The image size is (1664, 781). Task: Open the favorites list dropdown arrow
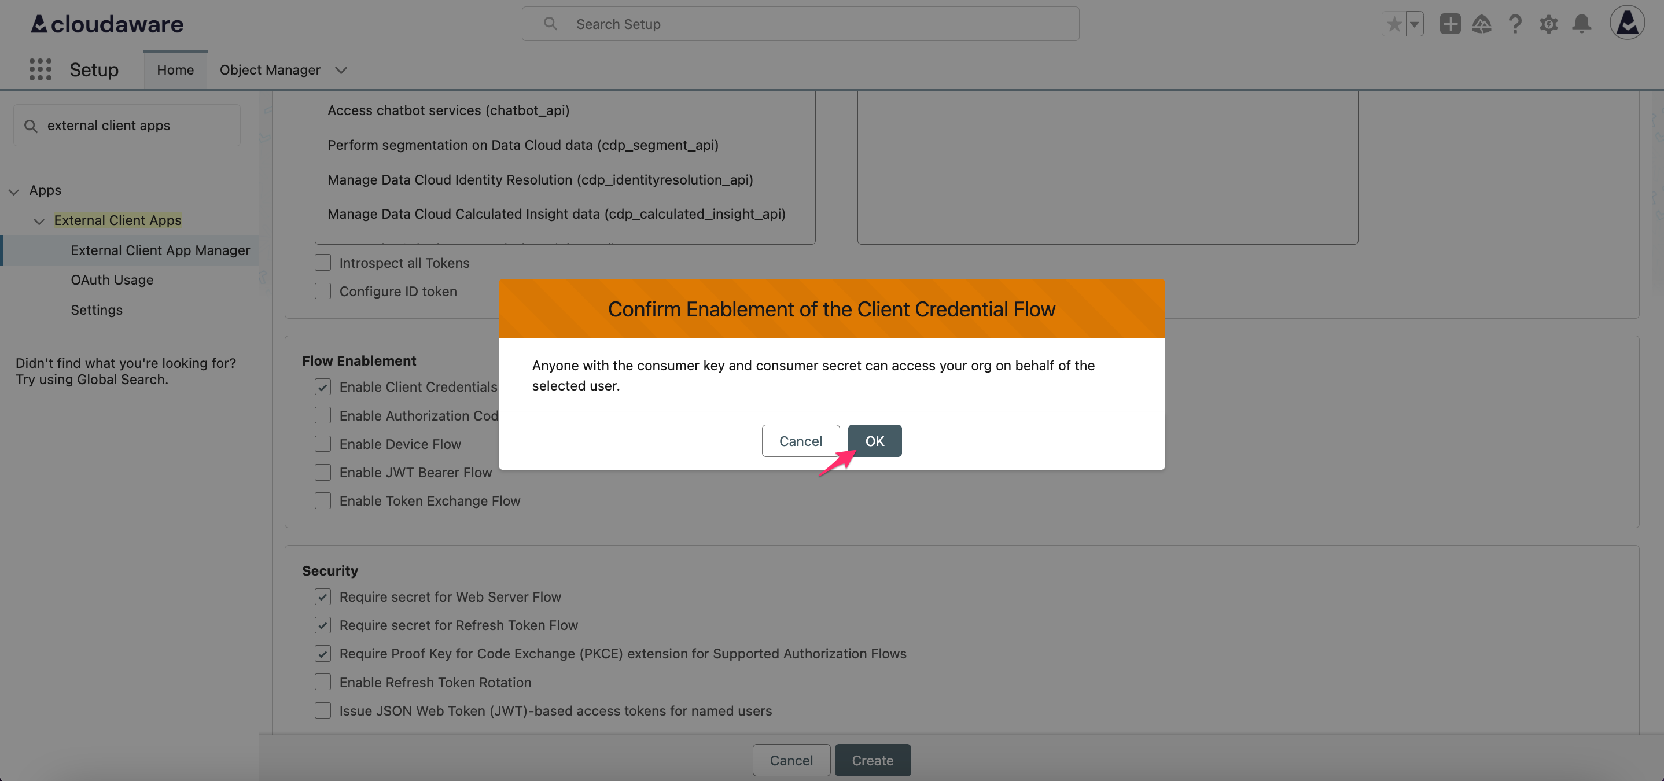tap(1414, 24)
